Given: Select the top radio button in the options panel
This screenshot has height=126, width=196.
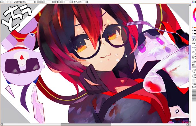Looking at the screenshot, I should [193, 70].
